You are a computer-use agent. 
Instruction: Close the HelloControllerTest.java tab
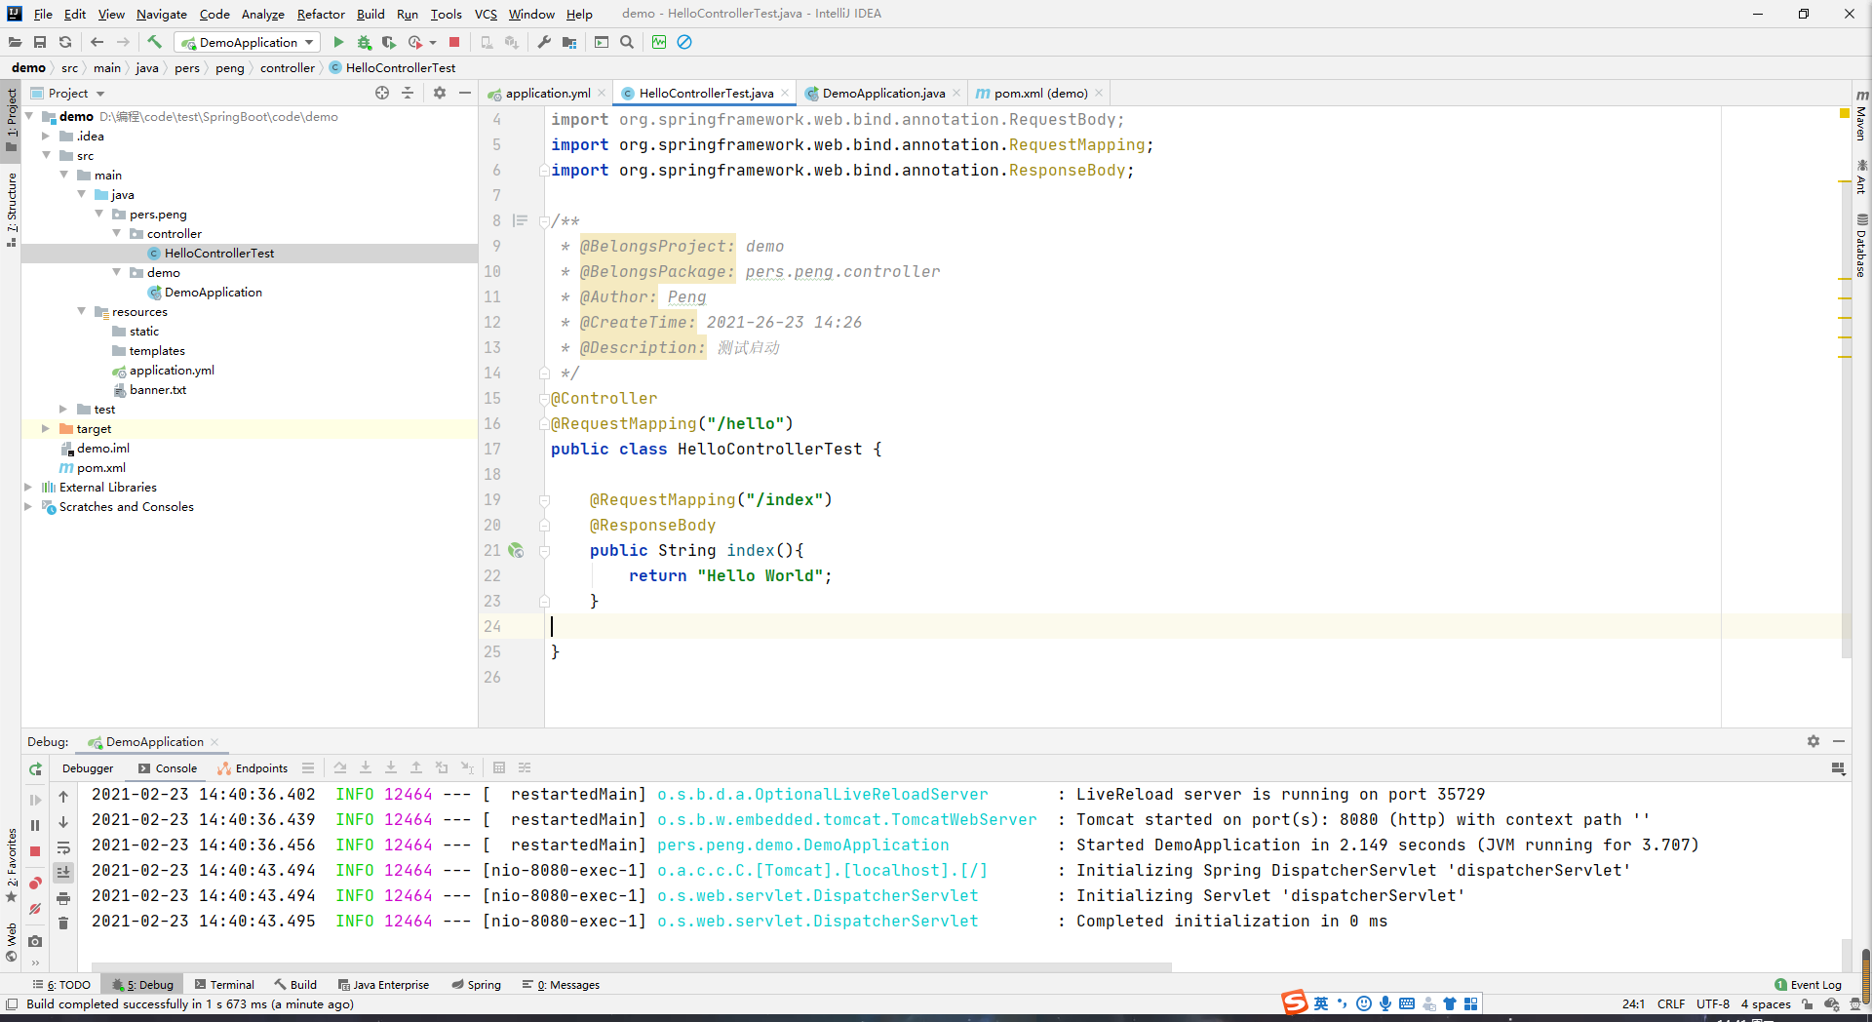tap(785, 93)
